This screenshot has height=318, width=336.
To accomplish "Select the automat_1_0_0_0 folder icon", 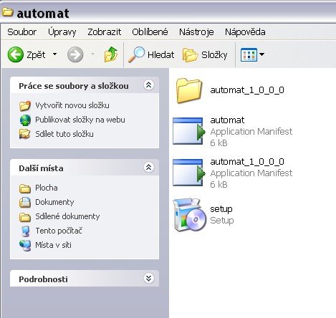I will [x=189, y=91].
